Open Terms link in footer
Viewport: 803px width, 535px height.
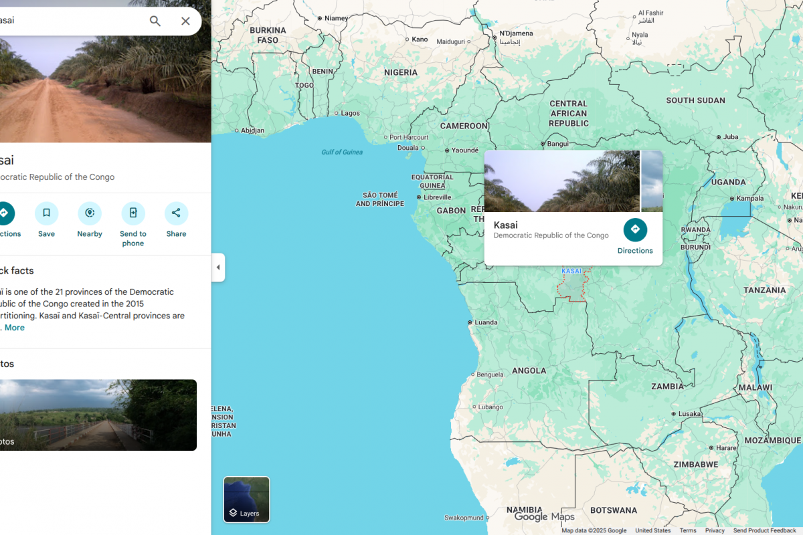coord(688,530)
